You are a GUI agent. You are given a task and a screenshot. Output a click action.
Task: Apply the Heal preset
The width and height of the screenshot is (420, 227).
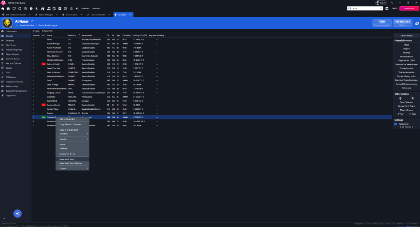(406, 45)
